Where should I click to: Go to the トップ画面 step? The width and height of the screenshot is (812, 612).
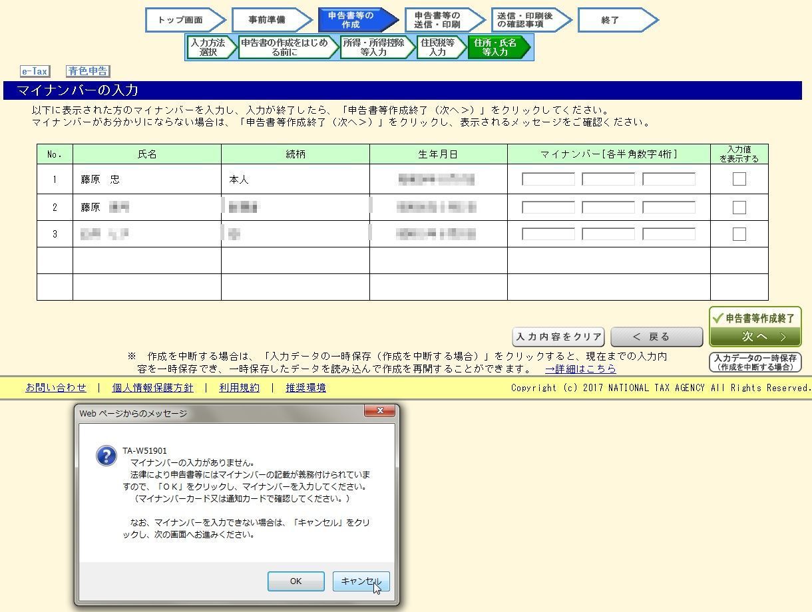(x=185, y=20)
